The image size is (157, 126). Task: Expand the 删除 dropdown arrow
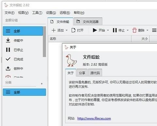coord(148,30)
